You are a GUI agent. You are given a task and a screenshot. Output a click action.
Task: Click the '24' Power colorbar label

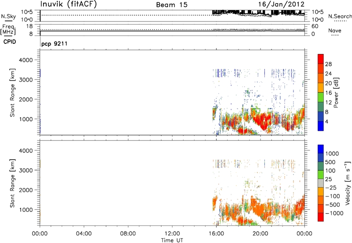pyautogui.click(x=328, y=74)
